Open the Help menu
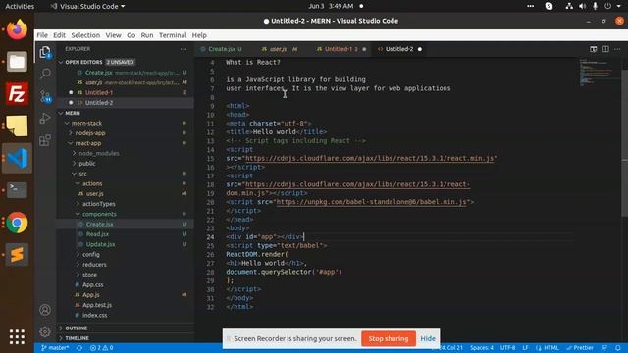The image size is (628, 353). [199, 35]
